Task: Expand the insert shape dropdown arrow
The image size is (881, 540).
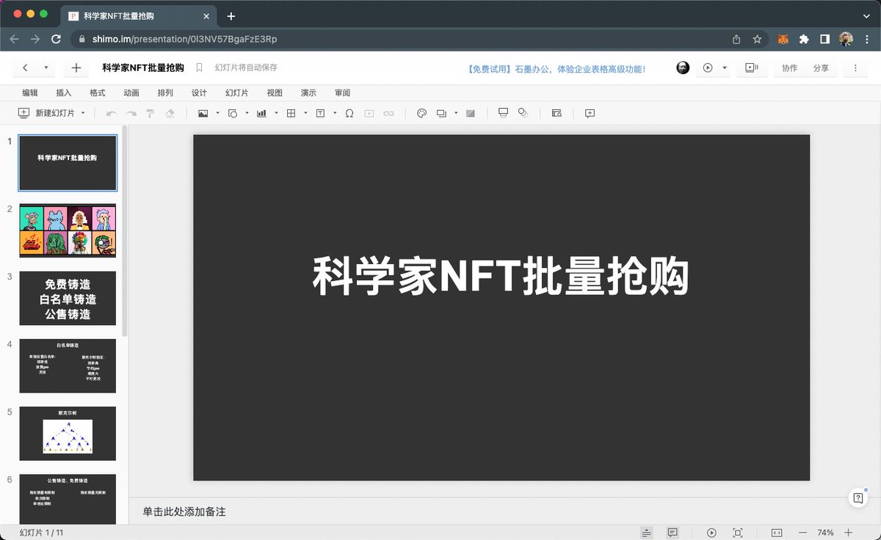Action: click(247, 113)
